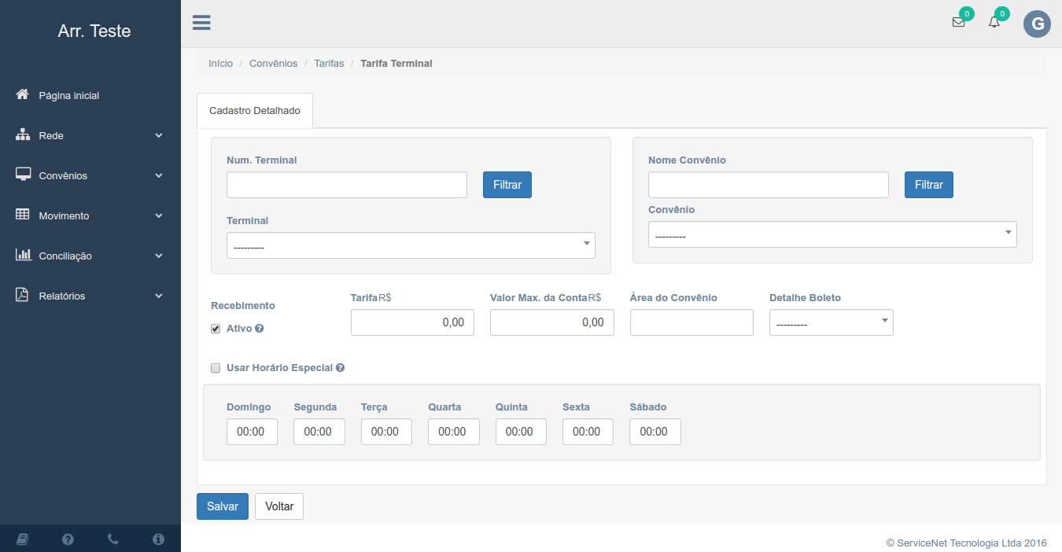
Task: Open the Convênio dropdown
Action: click(832, 234)
